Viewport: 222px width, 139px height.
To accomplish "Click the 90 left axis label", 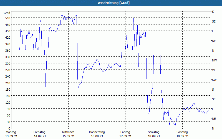I will click(x=9, y=109).
